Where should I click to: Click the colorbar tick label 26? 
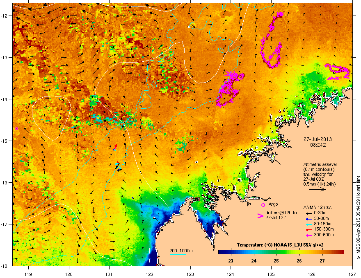pyautogui.click(x=299, y=261)
